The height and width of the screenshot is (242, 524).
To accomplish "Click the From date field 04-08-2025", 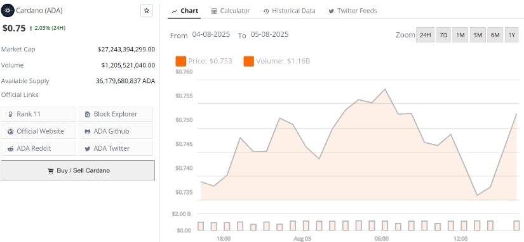I will [211, 34].
